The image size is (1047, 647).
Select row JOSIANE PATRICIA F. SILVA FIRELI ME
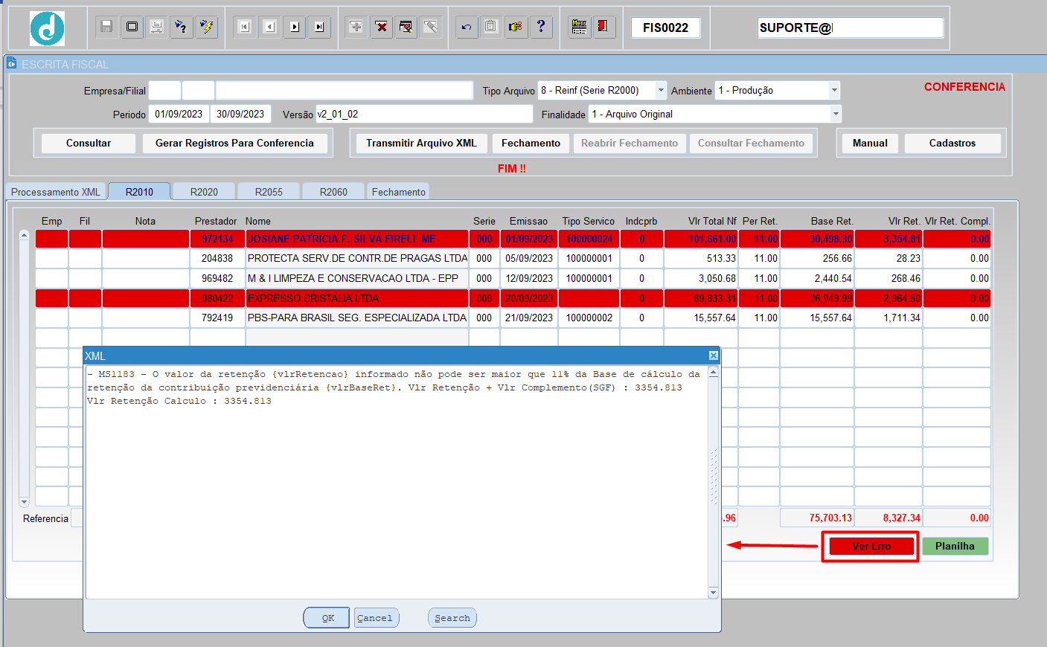tap(513, 239)
